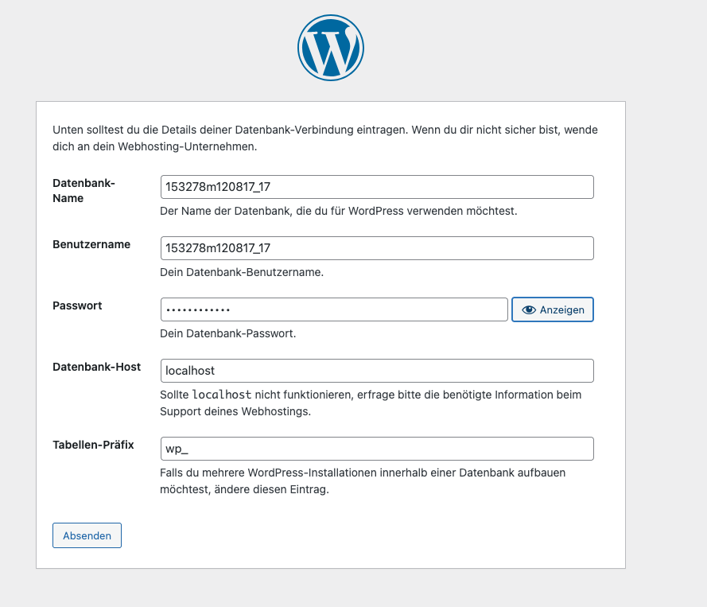Screen dimensions: 707x607
Task: Click the "Dein Datenbank-Benutzername." hint text
Action: point(242,272)
